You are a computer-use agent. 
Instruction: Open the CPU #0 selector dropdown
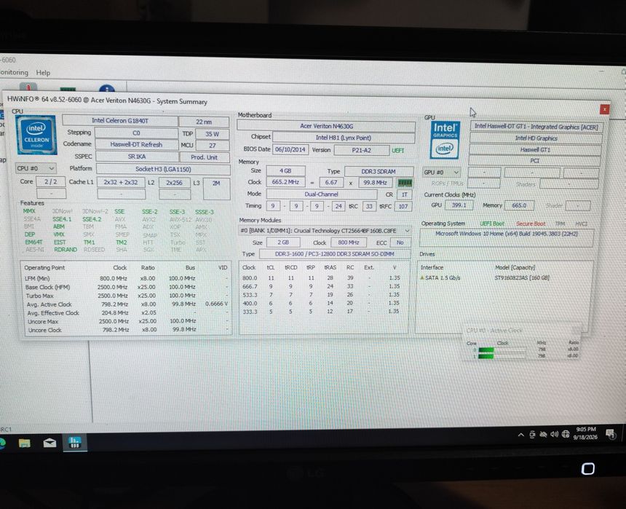click(36, 169)
